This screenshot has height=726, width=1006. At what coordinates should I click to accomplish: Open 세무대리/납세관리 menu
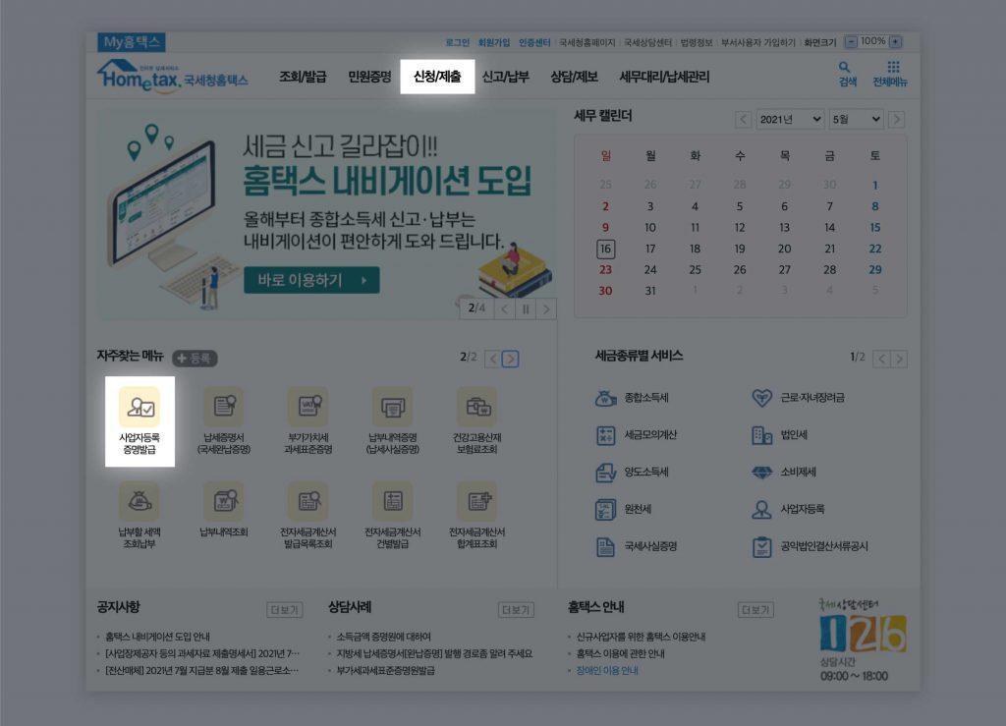coord(665,77)
